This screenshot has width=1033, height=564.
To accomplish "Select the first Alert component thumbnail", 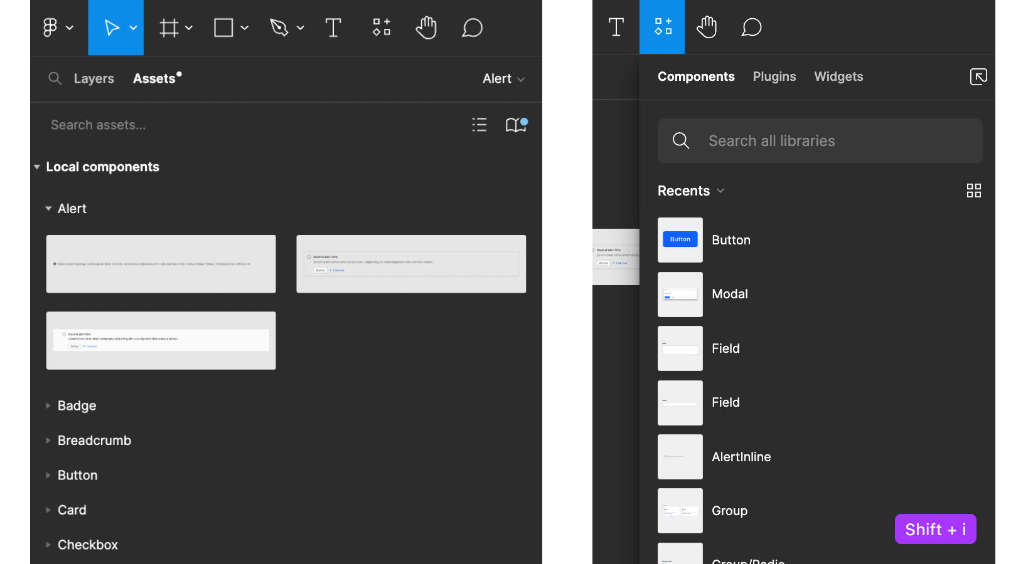I will (x=161, y=264).
